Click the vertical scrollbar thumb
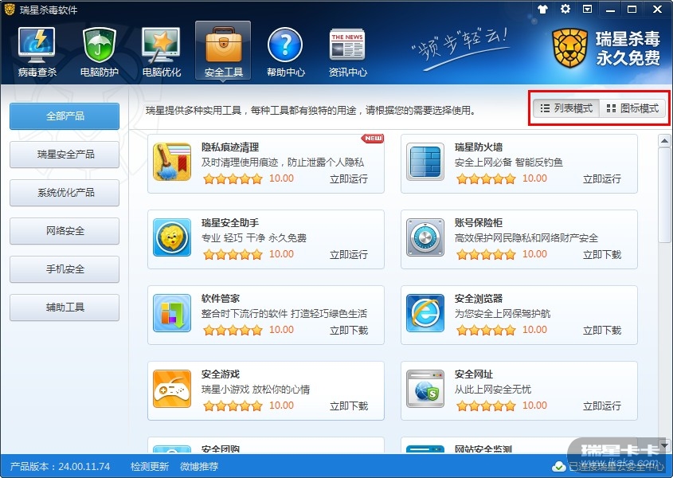The height and width of the screenshot is (478, 673). click(x=664, y=195)
